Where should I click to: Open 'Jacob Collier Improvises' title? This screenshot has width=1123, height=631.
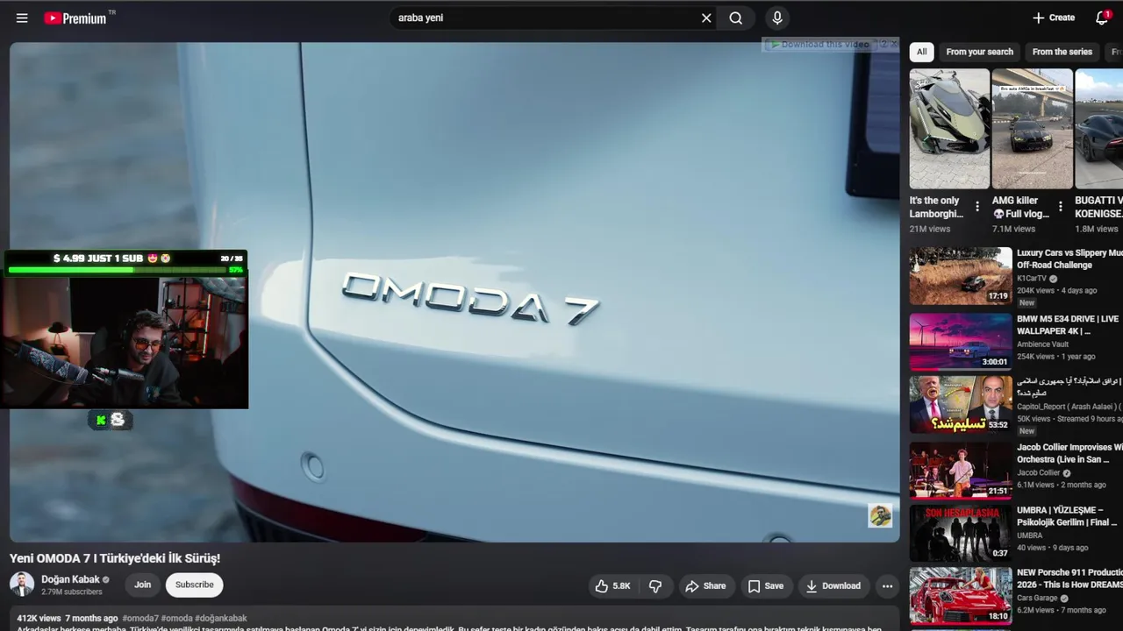1069,453
